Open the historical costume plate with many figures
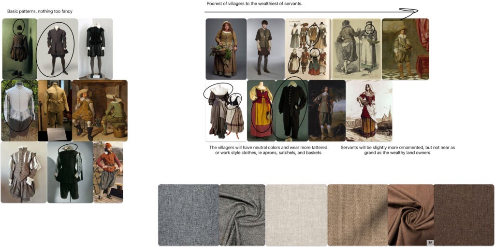The image size is (495, 247). 308,49
